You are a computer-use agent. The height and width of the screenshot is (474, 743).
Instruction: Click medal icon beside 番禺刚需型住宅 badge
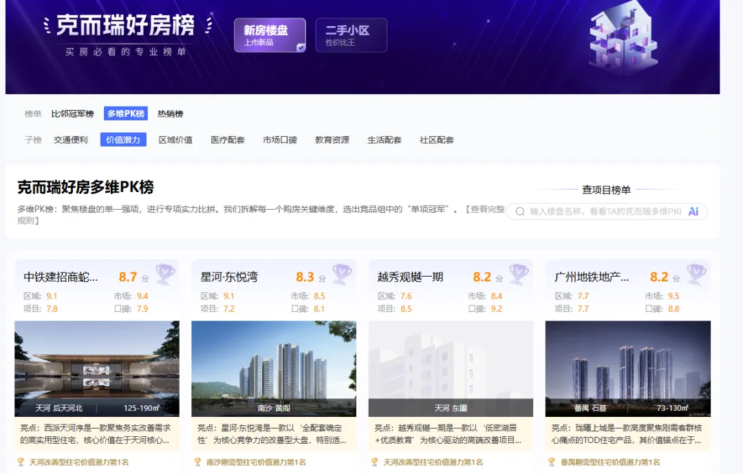pos(552,462)
